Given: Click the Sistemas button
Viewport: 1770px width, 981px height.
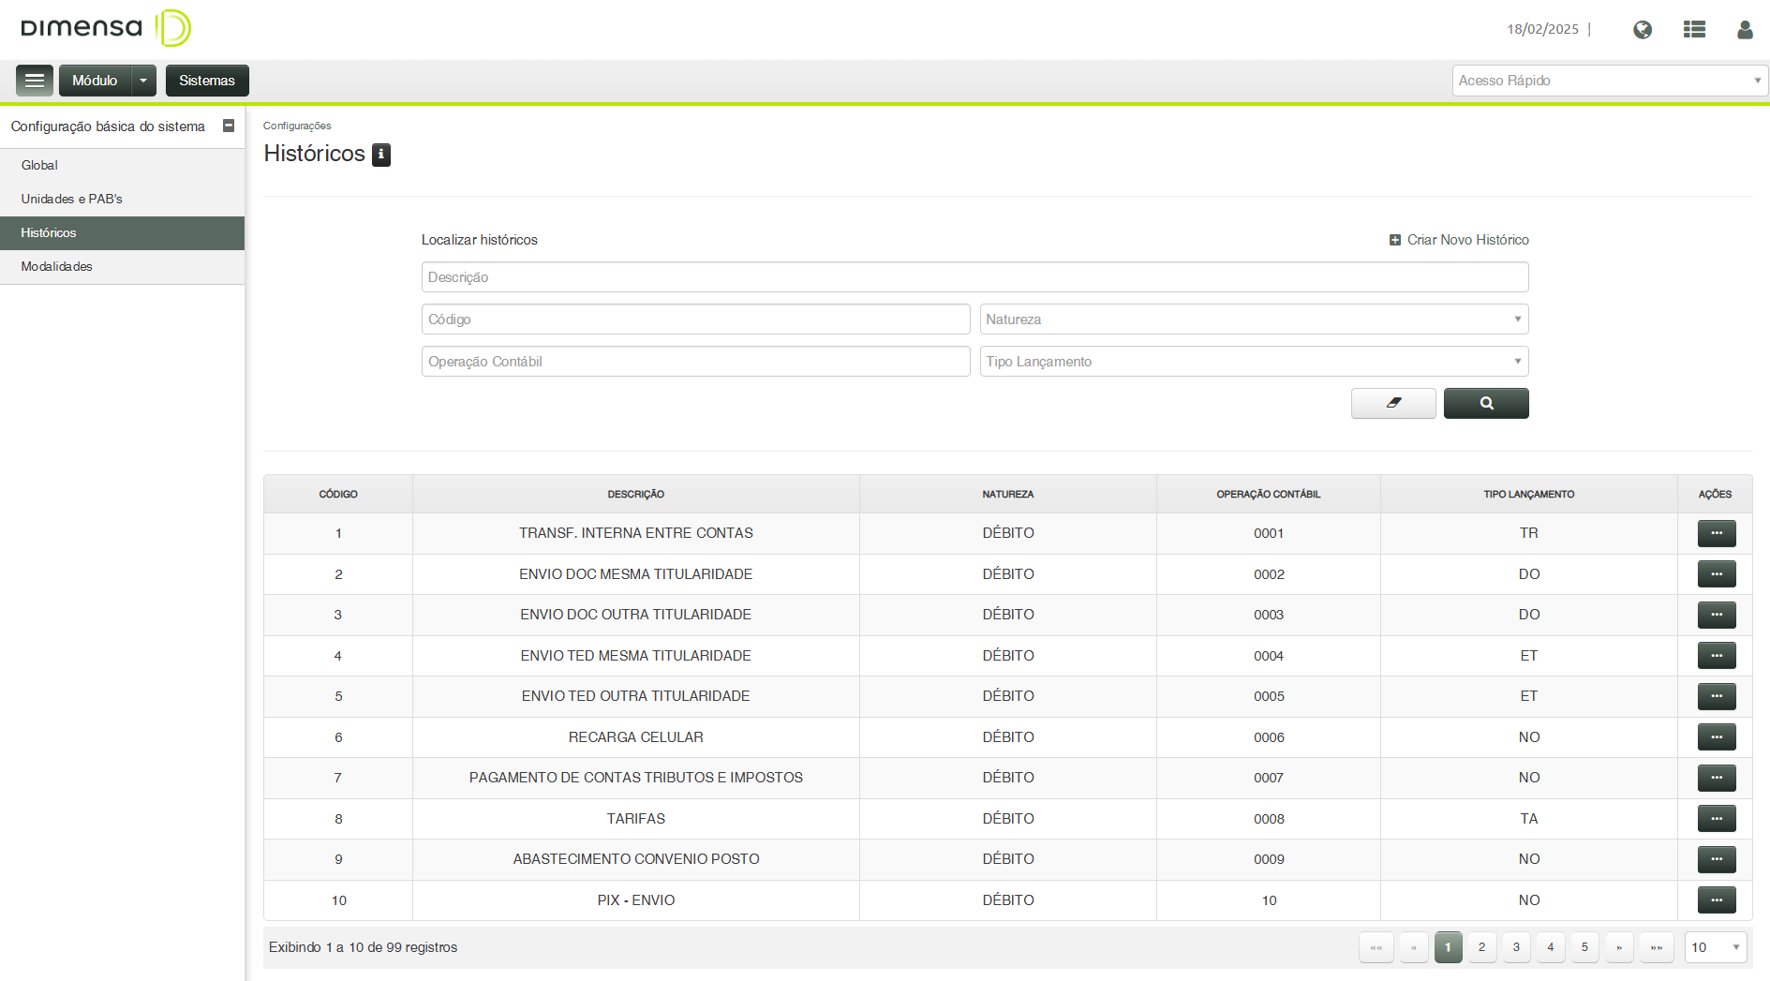Looking at the screenshot, I should pyautogui.click(x=207, y=81).
